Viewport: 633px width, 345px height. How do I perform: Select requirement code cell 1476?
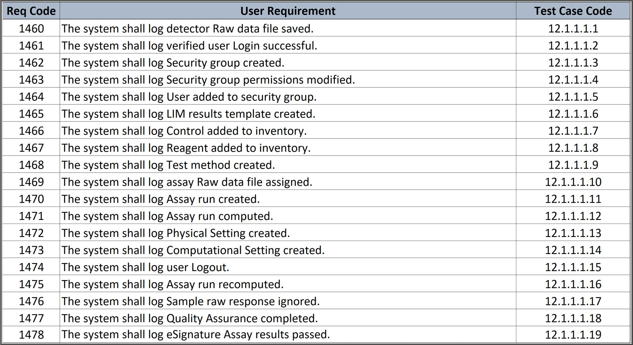[x=31, y=300]
